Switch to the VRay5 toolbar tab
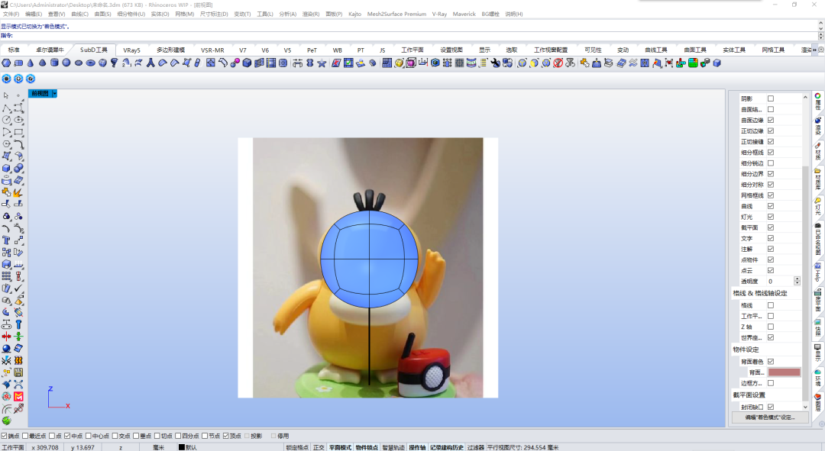Screen dimensions: 825x451 coord(131,50)
